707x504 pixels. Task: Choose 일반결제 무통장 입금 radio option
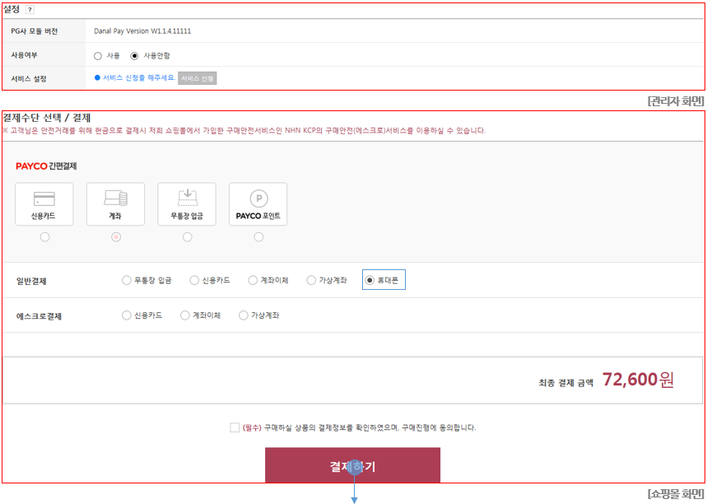point(126,281)
